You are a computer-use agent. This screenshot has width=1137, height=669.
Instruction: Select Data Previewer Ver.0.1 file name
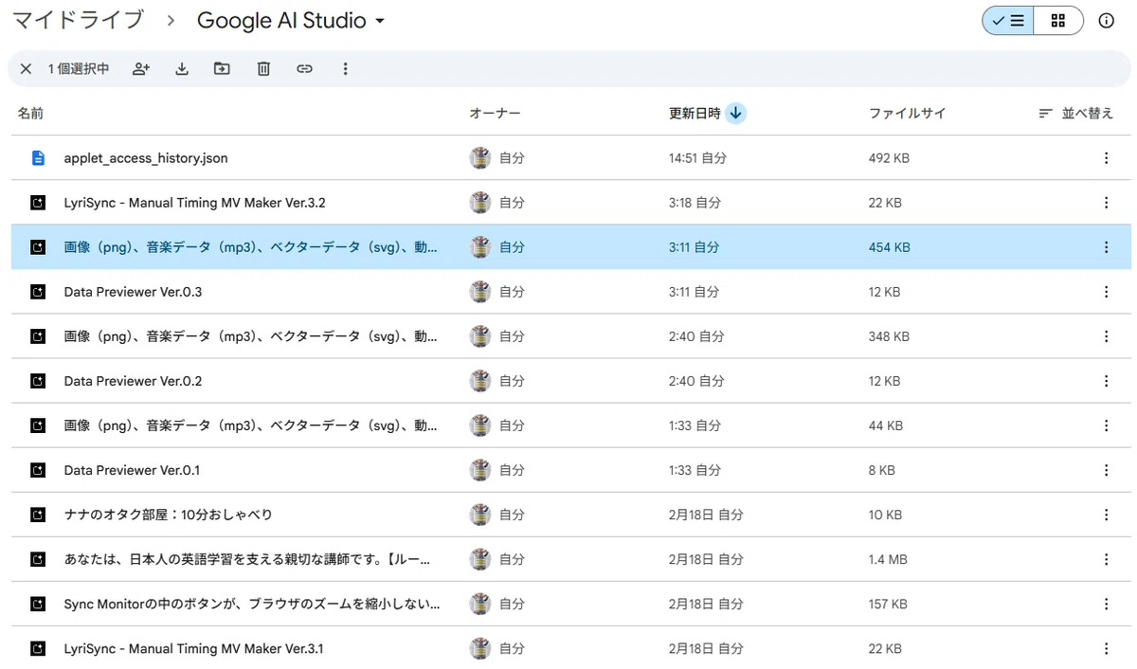[x=132, y=470]
